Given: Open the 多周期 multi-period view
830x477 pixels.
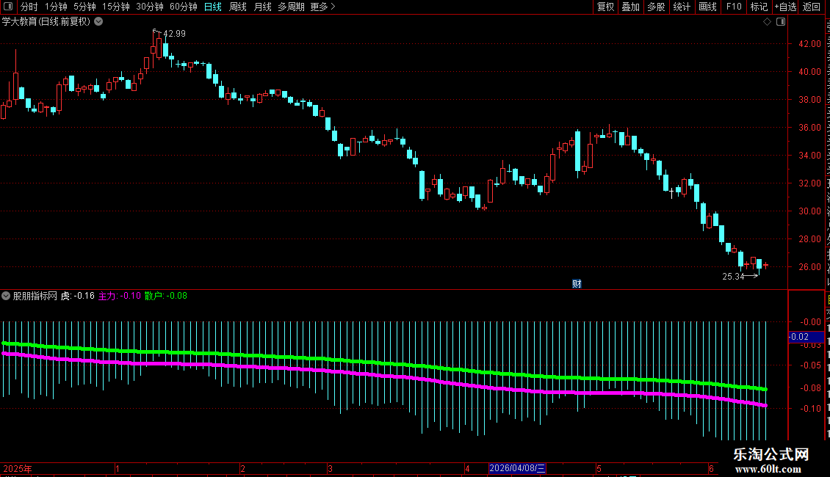Looking at the screenshot, I should (x=291, y=7).
